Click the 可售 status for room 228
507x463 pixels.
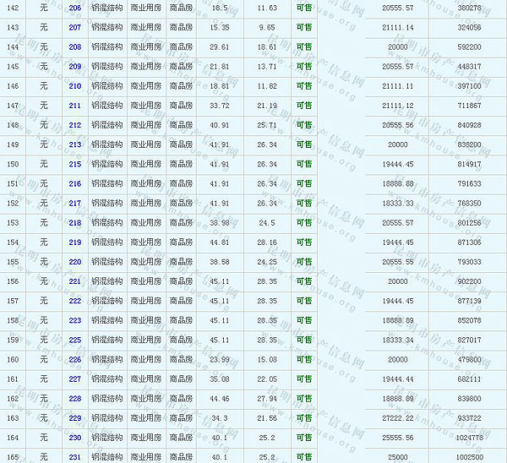click(x=304, y=399)
